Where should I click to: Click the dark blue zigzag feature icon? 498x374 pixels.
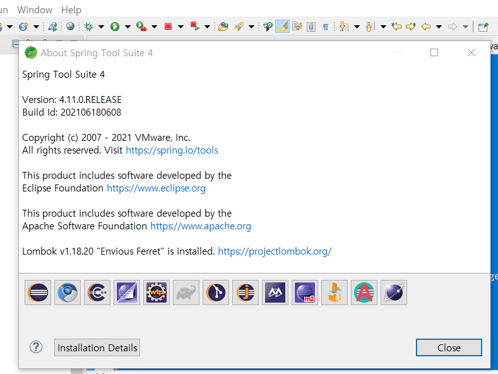pyautogui.click(x=275, y=293)
